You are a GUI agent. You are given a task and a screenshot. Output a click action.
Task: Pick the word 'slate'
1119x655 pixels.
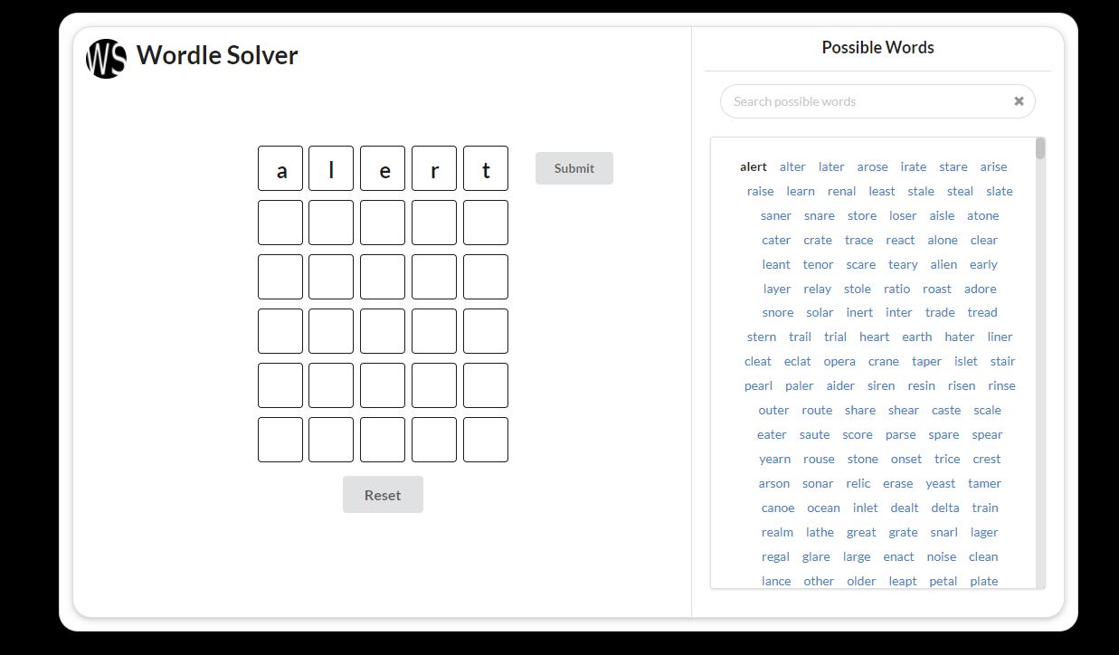[x=1000, y=191]
